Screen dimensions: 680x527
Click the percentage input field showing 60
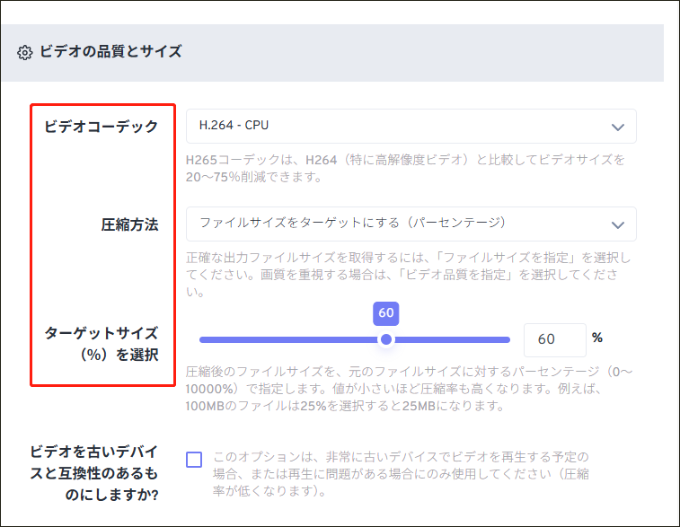point(554,339)
